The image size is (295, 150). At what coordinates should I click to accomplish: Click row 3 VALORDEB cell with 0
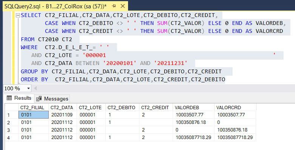coord(194,130)
